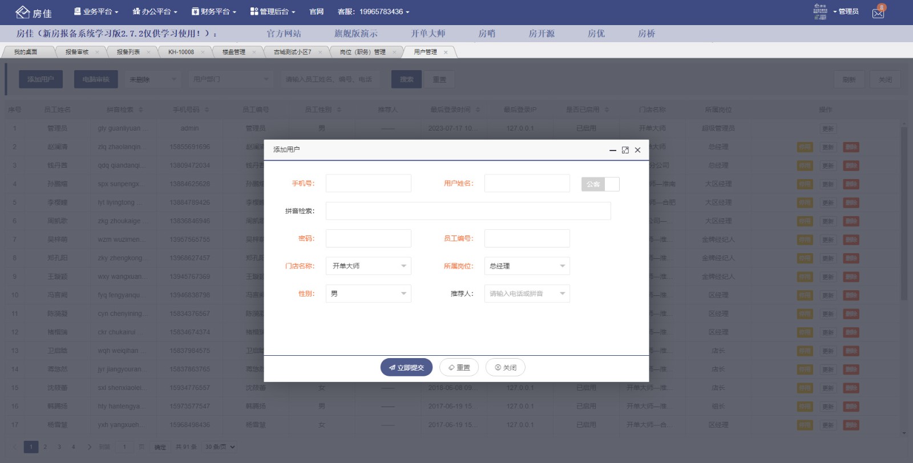The height and width of the screenshot is (463, 913).
Task: Click the 手机号 input field
Action: pos(369,184)
